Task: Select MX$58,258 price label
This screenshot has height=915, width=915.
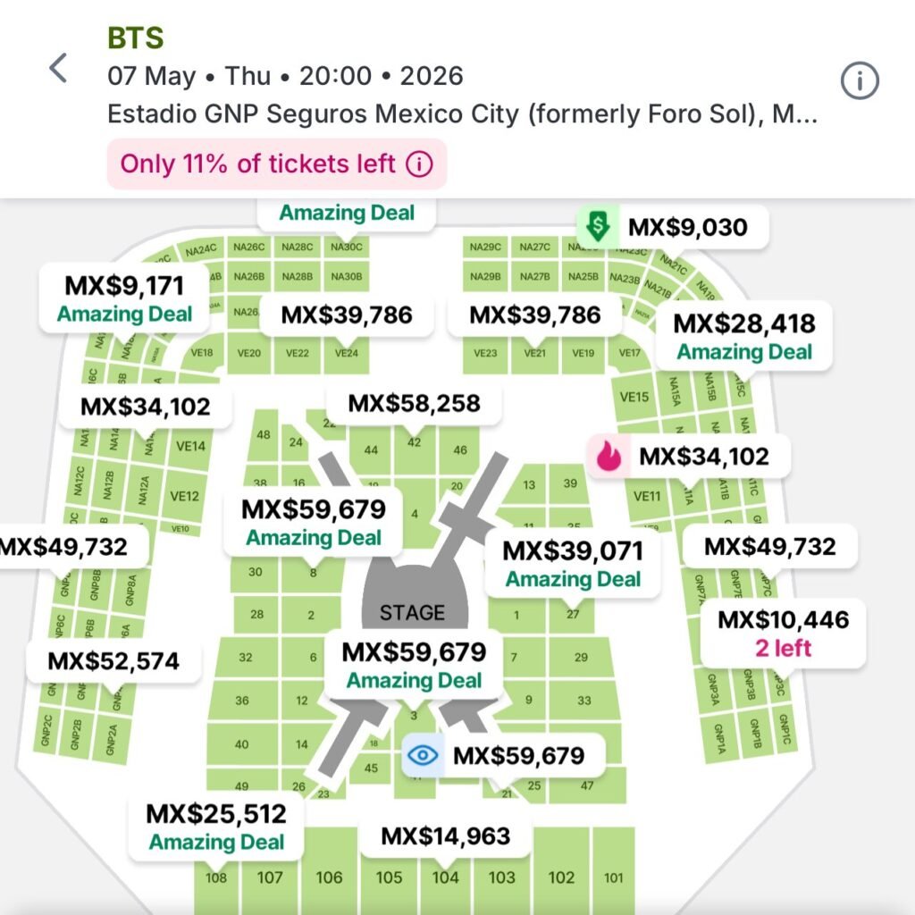Action: (414, 404)
